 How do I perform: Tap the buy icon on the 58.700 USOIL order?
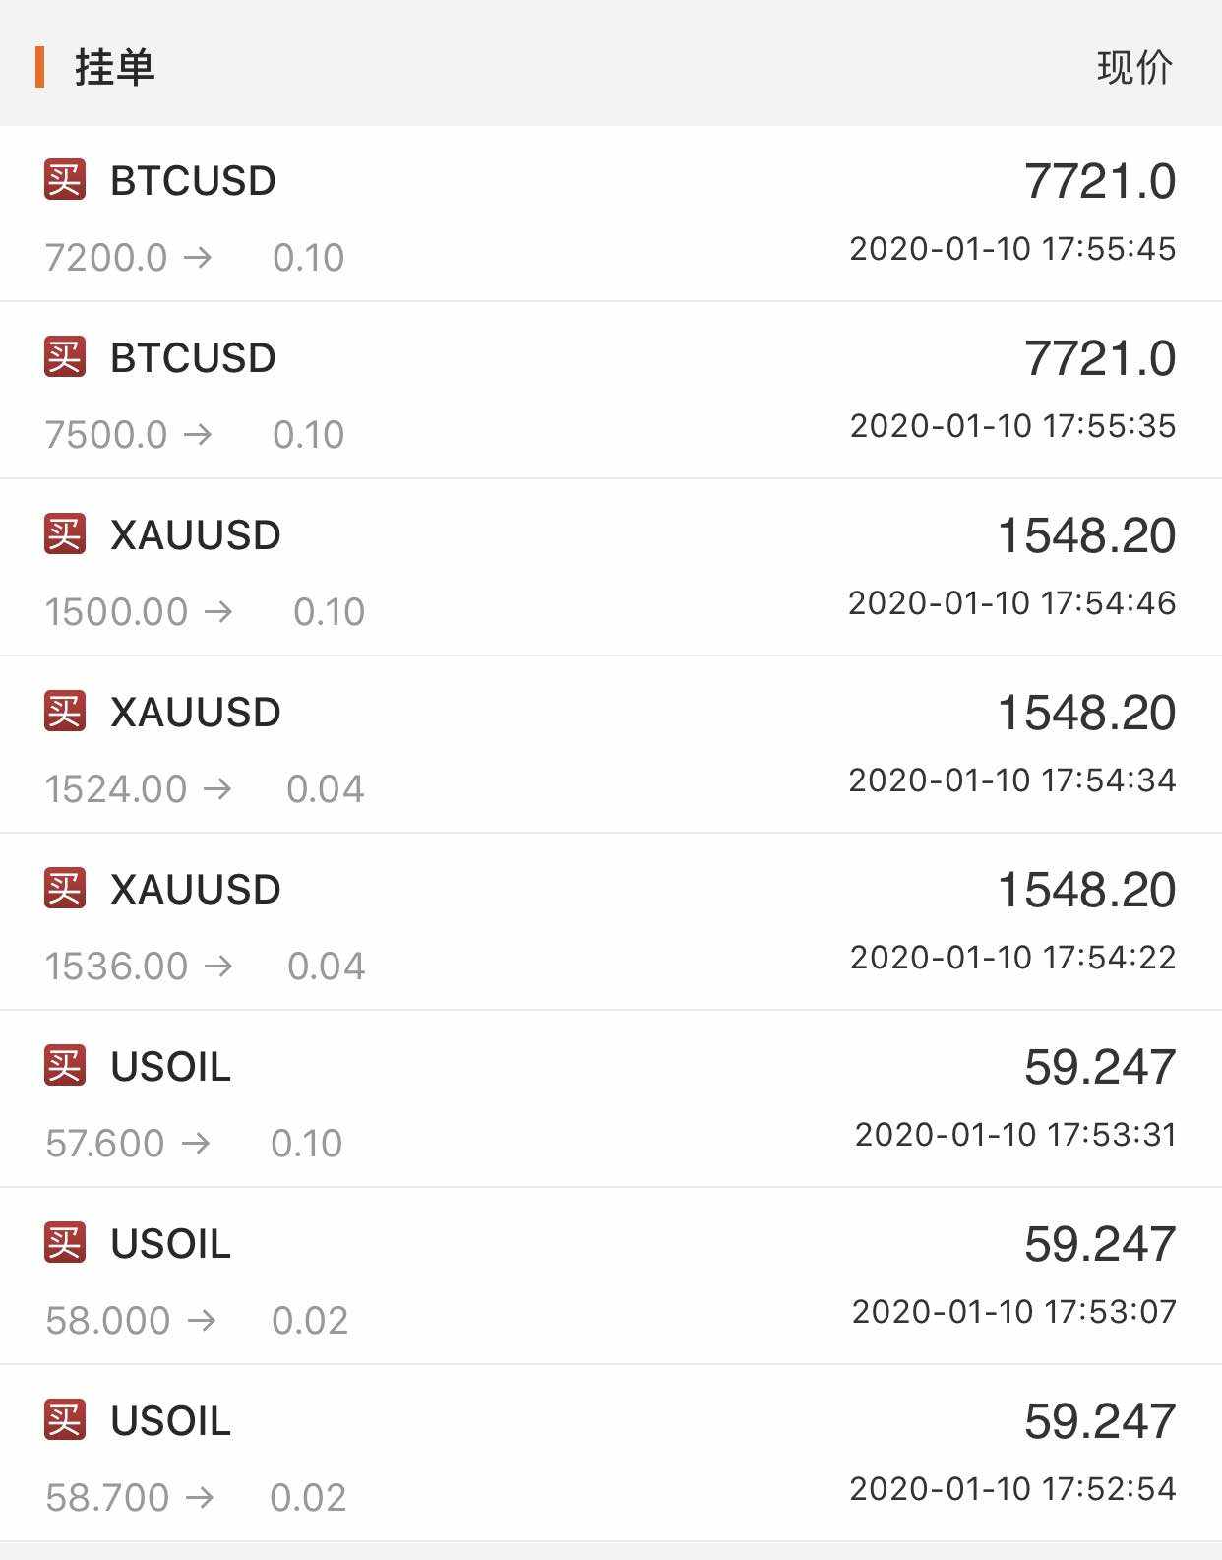click(65, 1420)
